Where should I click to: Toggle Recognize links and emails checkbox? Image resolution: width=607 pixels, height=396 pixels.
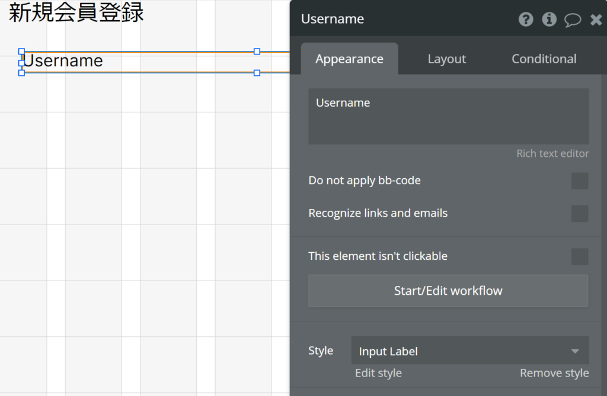(x=580, y=214)
